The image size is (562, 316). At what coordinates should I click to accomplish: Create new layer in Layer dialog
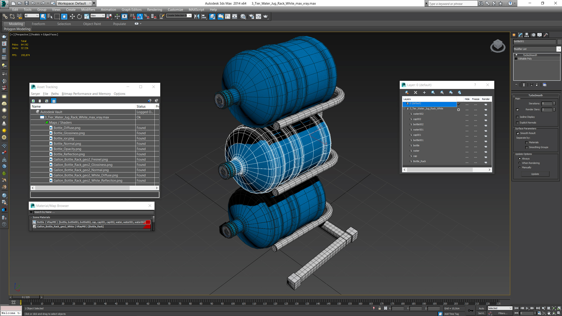click(x=407, y=92)
